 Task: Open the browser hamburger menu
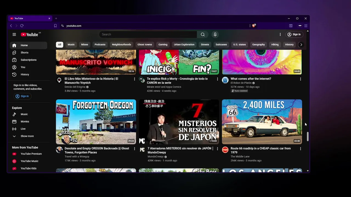coord(306,26)
